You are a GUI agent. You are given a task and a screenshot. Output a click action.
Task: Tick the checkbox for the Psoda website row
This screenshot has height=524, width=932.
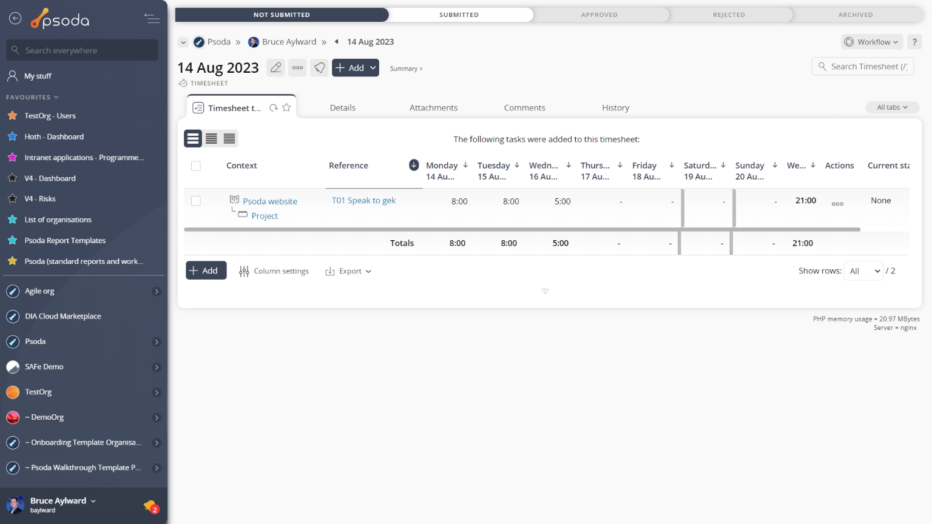(196, 201)
